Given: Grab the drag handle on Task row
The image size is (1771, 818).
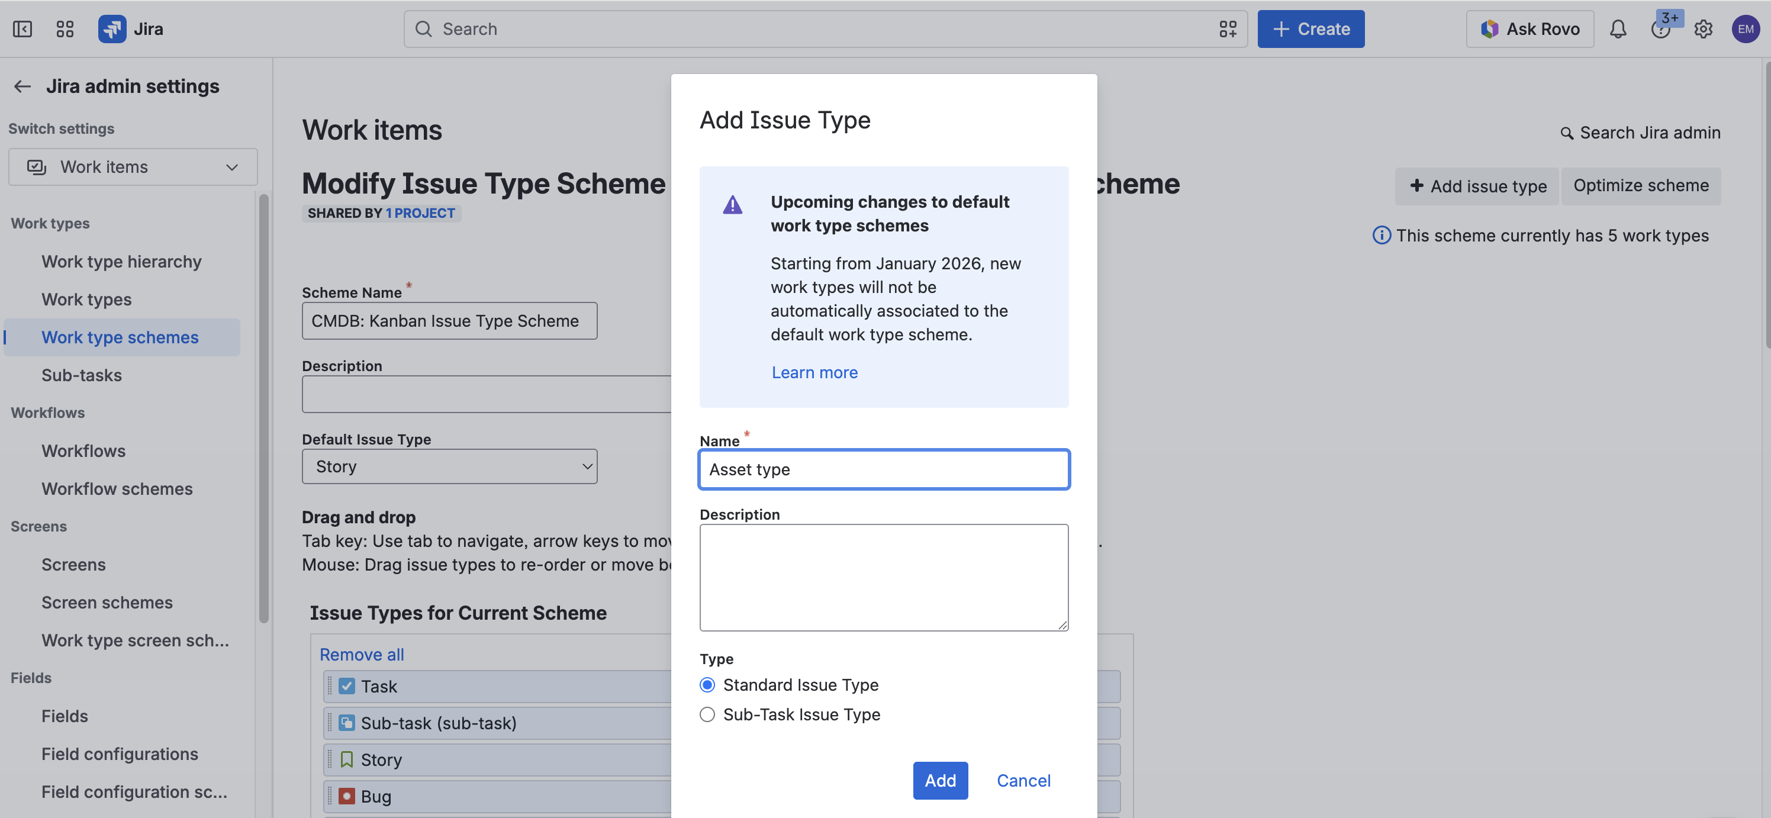Looking at the screenshot, I should 330,686.
